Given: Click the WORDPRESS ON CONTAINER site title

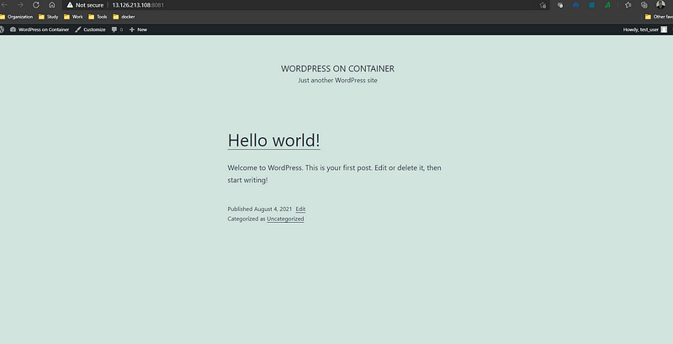Looking at the screenshot, I should [338, 69].
